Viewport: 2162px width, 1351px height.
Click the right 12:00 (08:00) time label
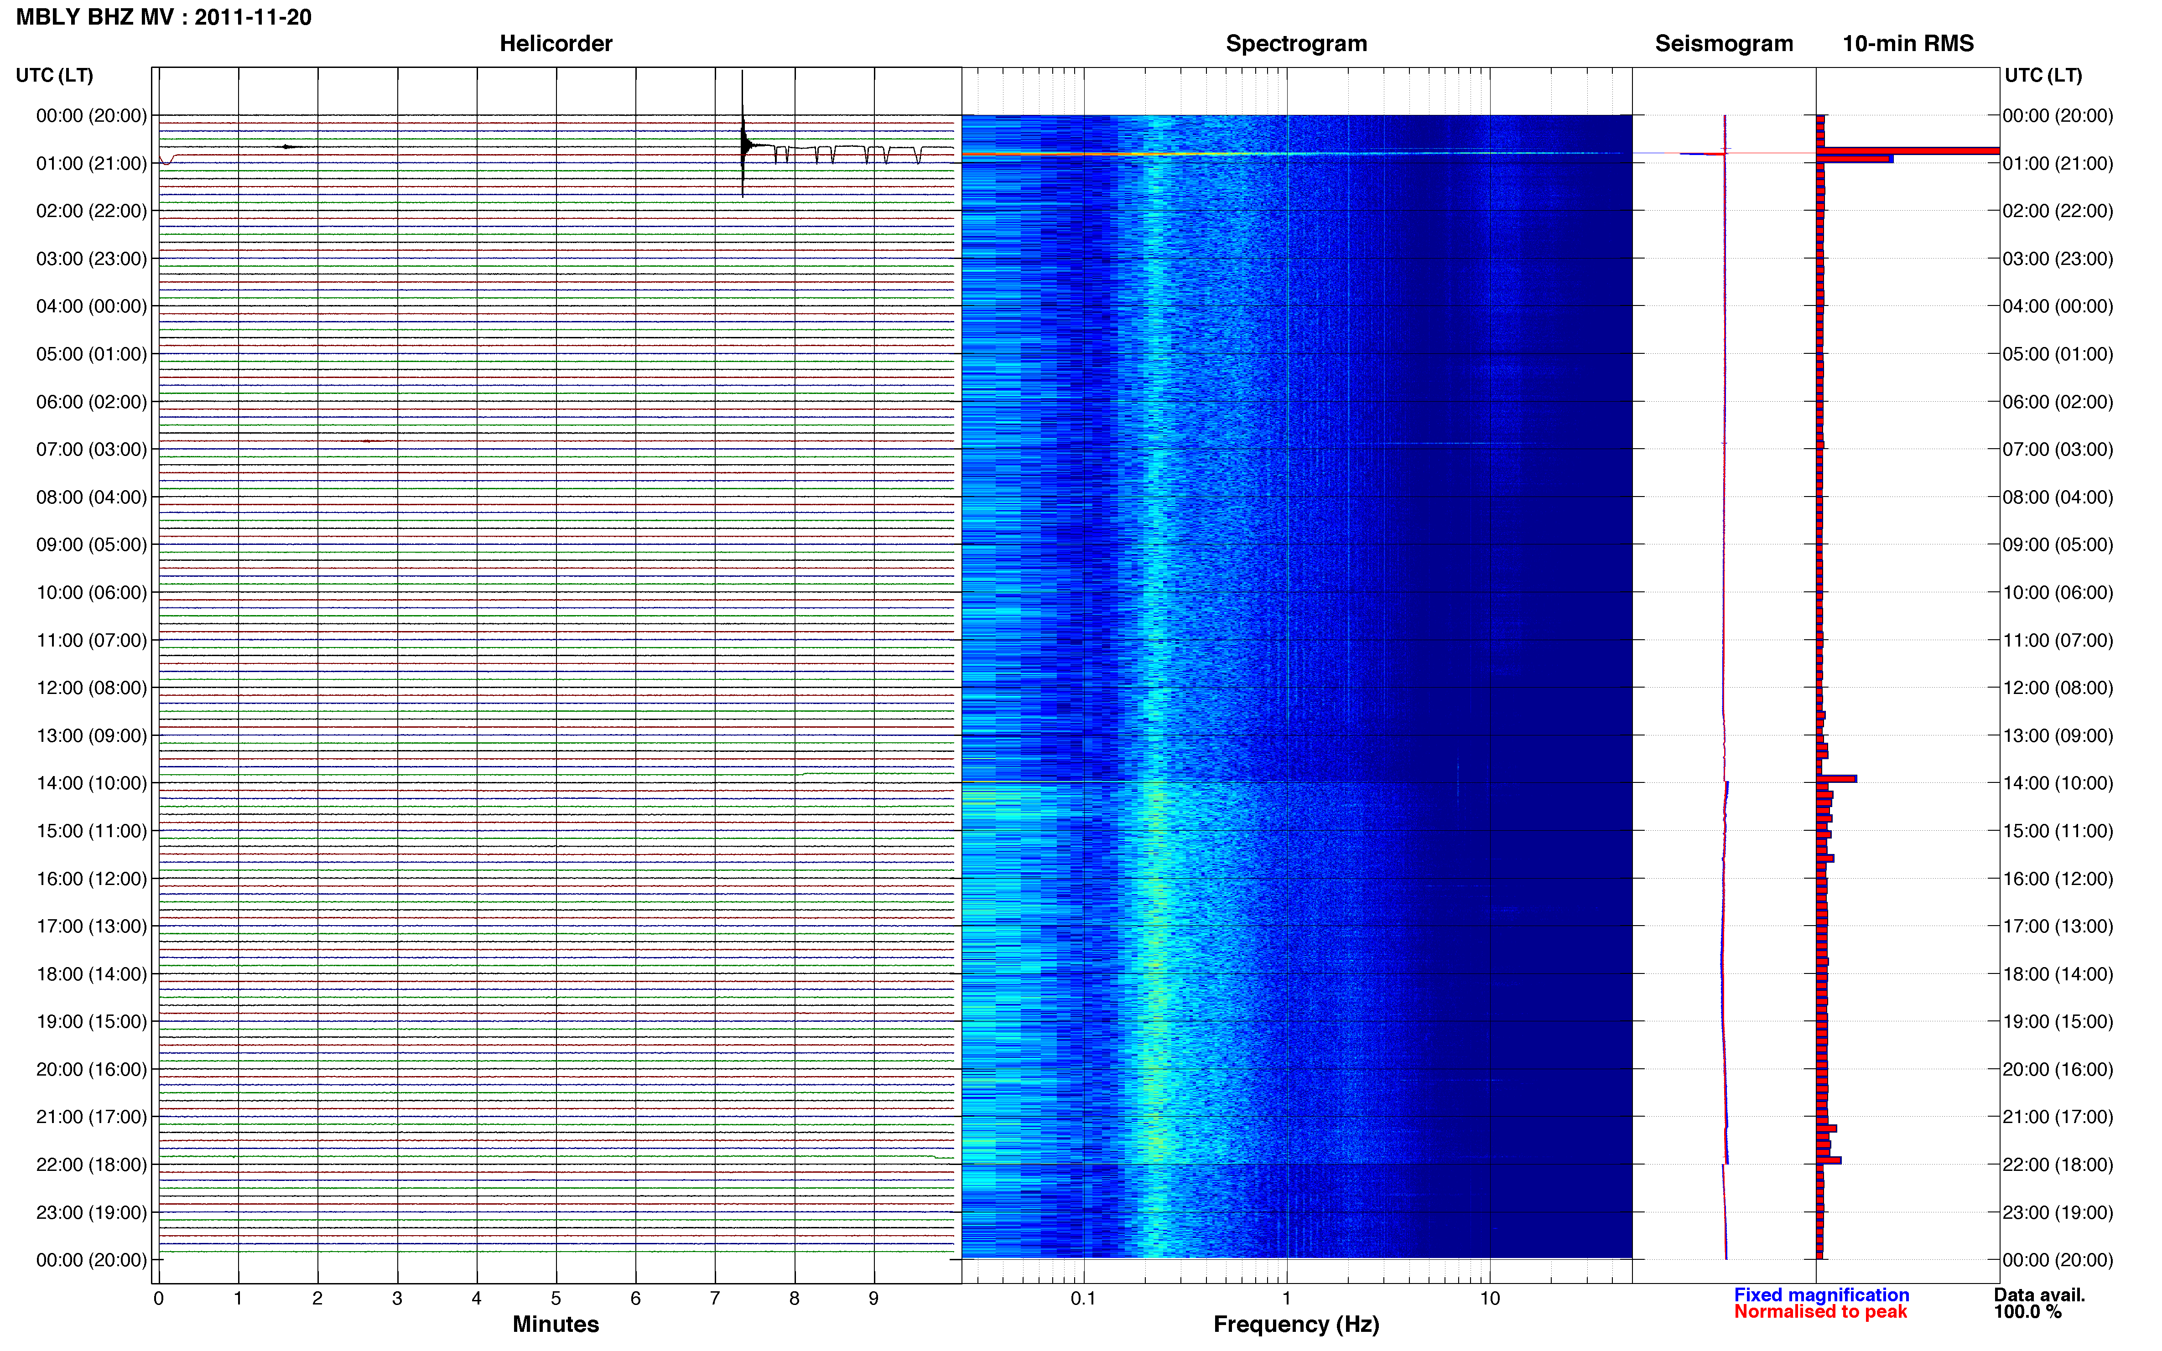pyautogui.click(x=2058, y=688)
